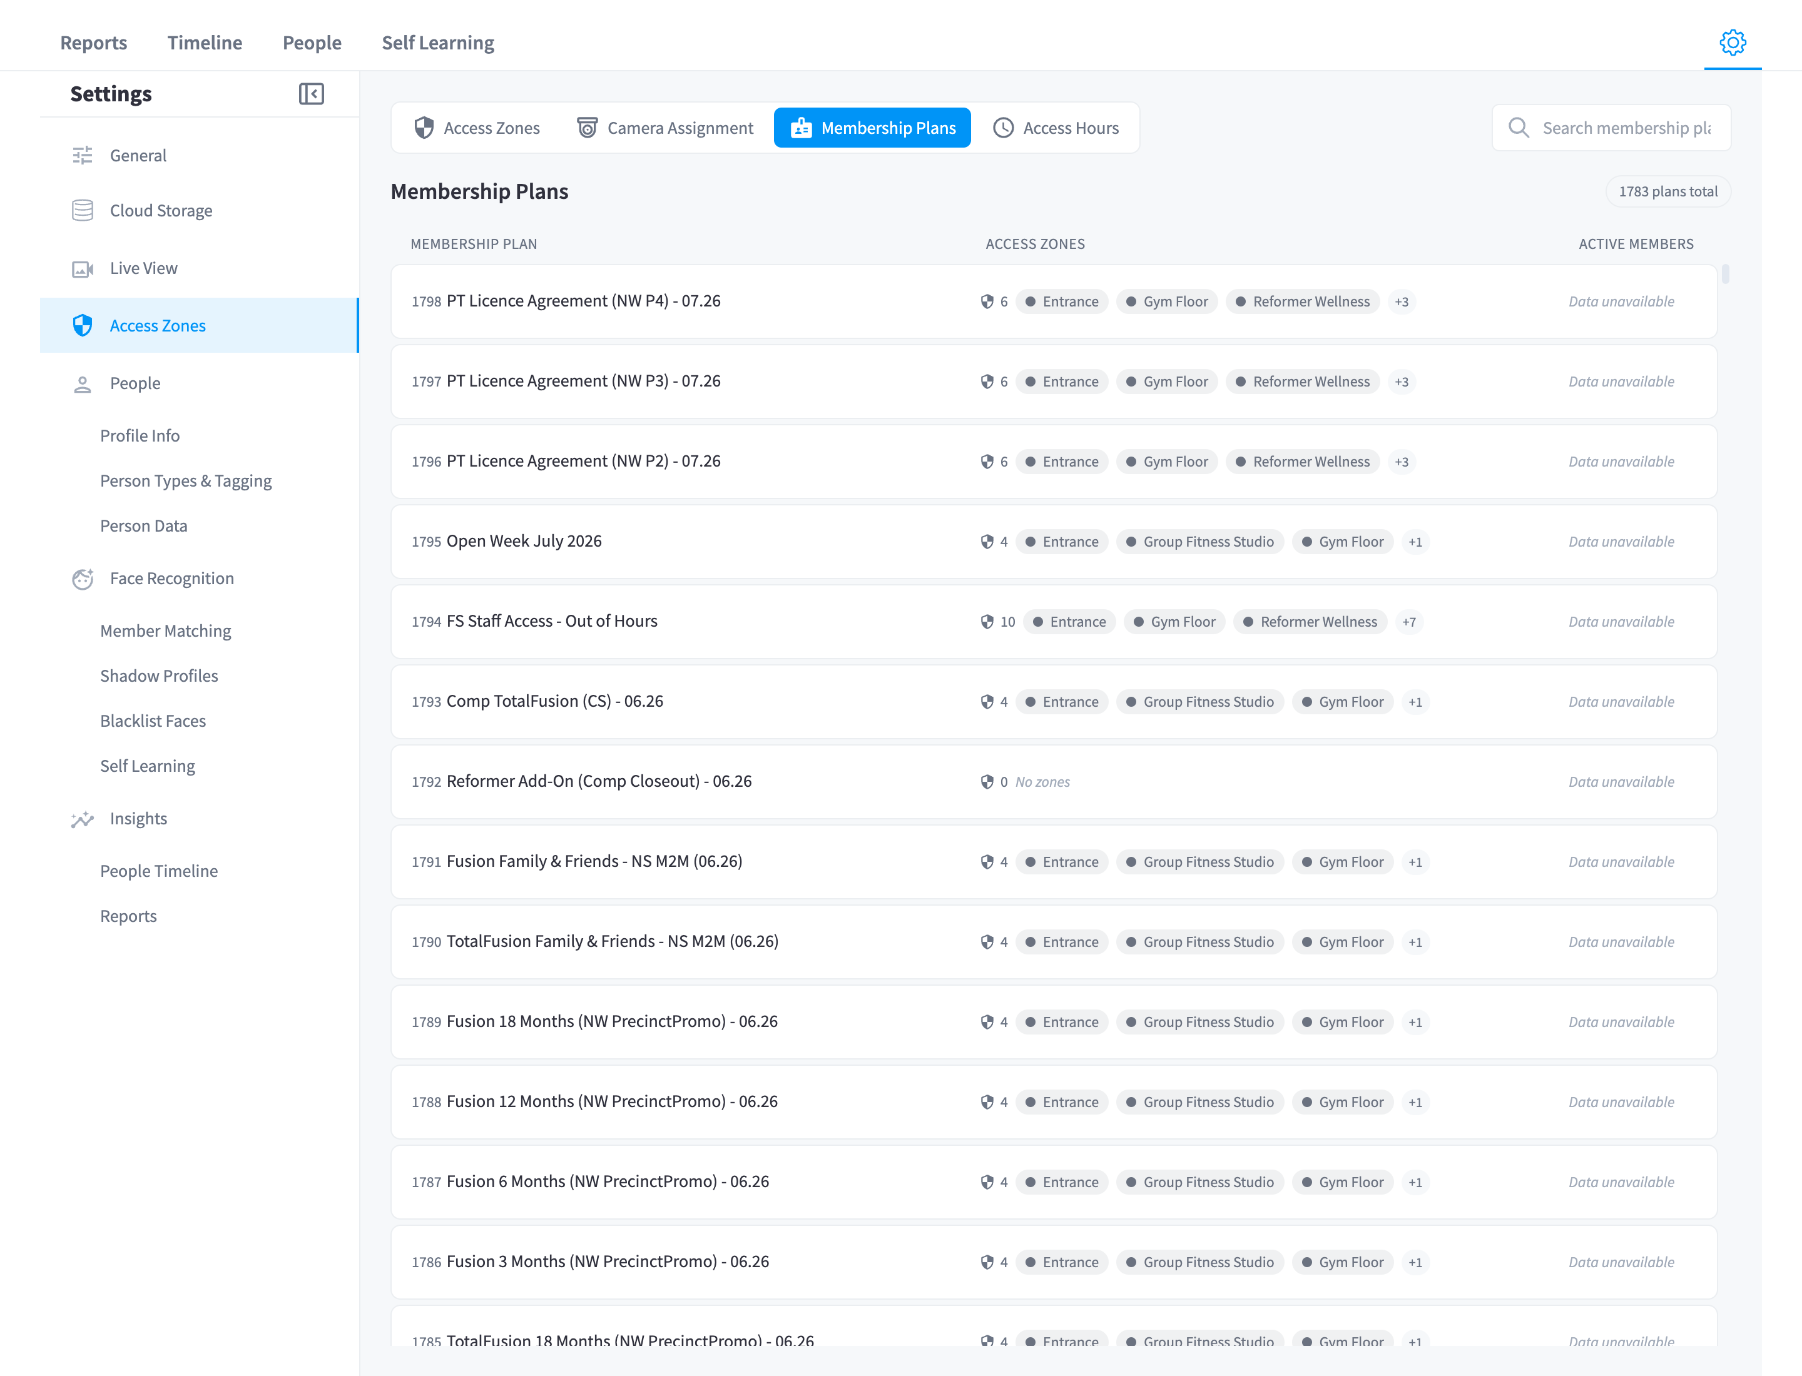Click zone shield icon for plan 1789
This screenshot has height=1376, width=1802.
987,1022
